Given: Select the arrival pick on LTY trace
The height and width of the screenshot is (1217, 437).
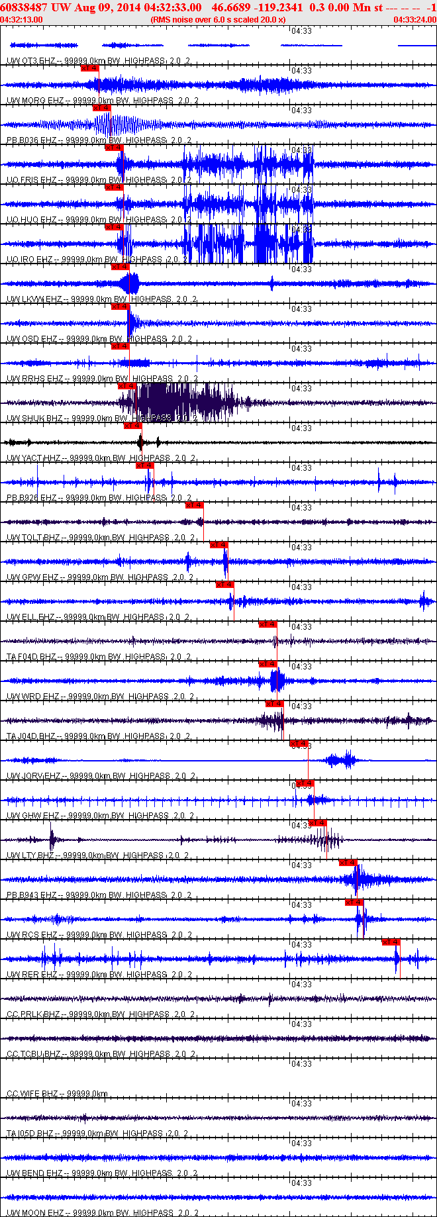Looking at the screenshot, I should tap(318, 822).
